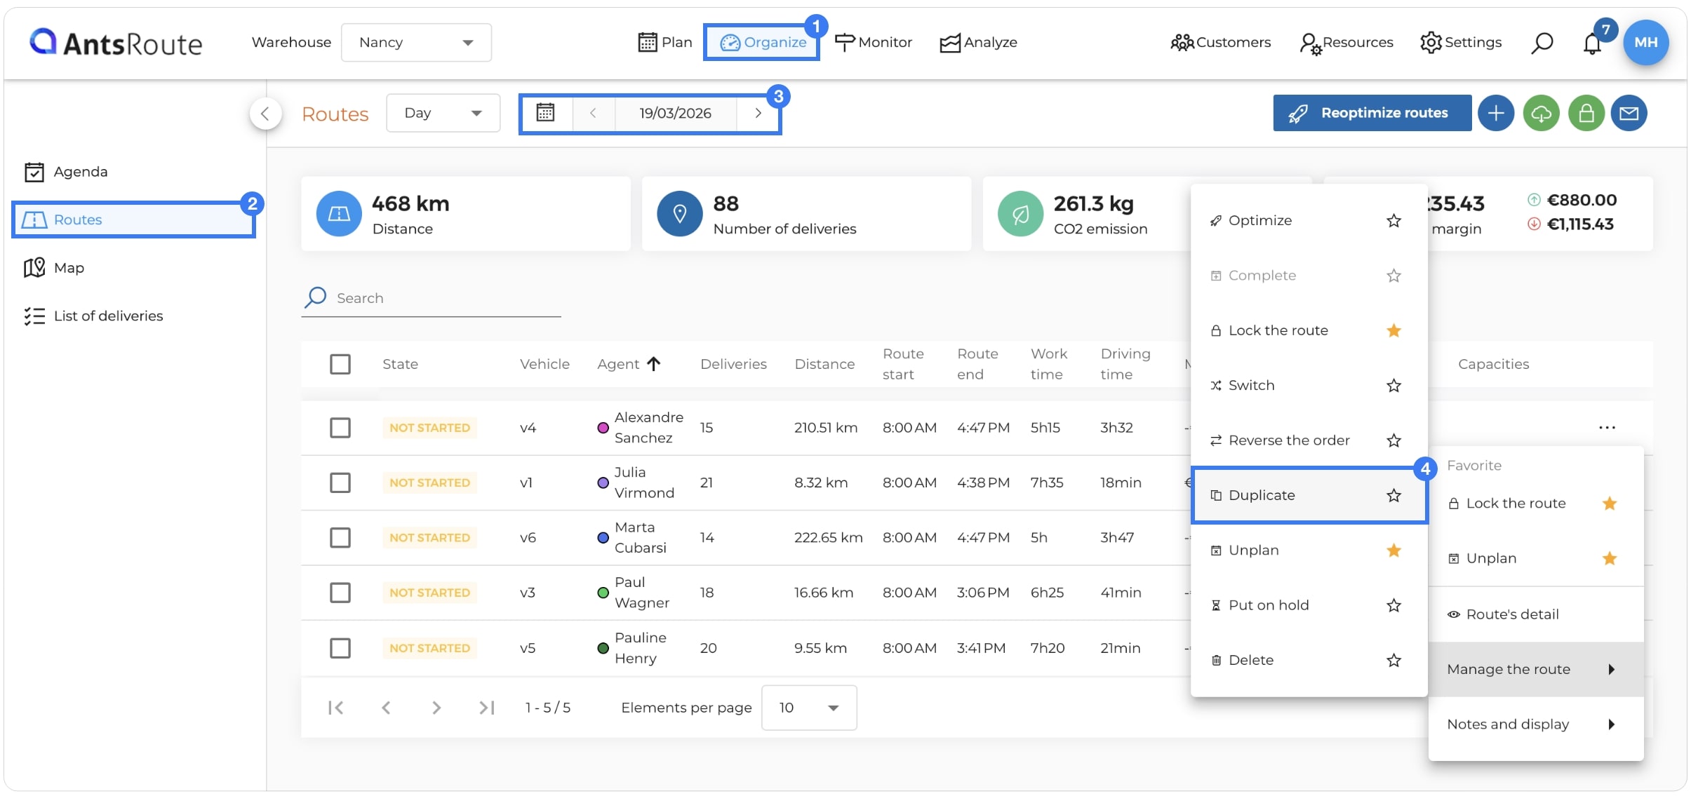This screenshot has height=796, width=1691.
Task: Check the Paul Wagner route checkbox
Action: (340, 593)
